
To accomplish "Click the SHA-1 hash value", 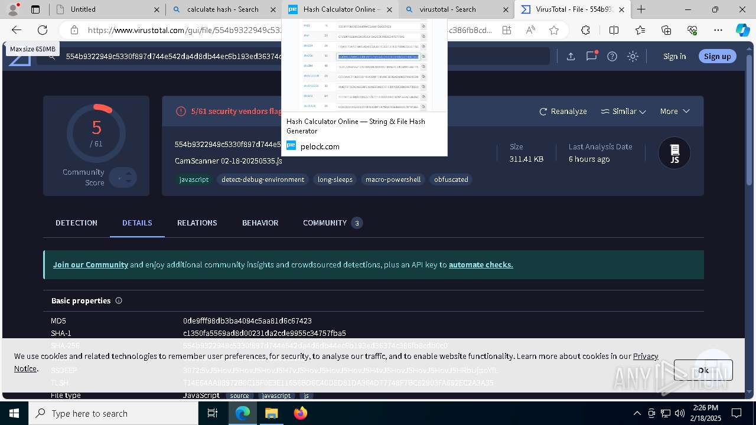I will [x=265, y=334].
